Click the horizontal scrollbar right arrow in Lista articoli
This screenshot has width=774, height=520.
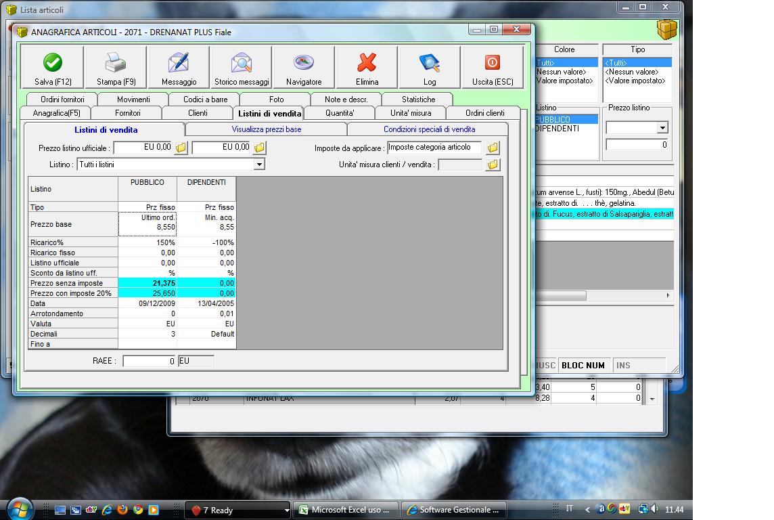tap(668, 295)
